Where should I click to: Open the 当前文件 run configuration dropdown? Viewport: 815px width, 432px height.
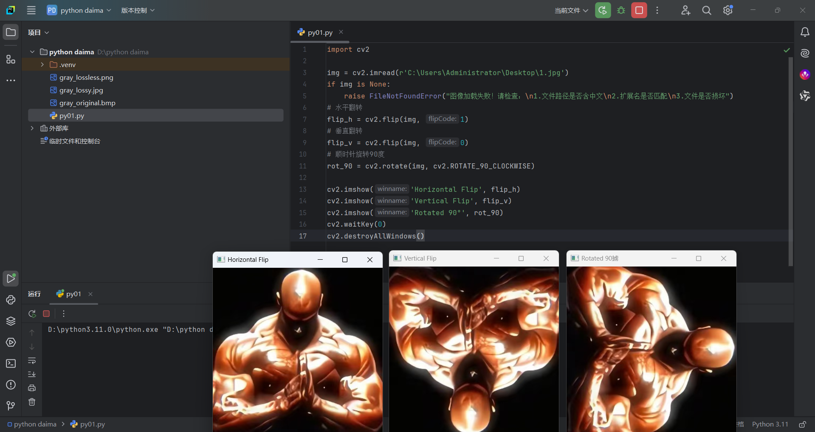pyautogui.click(x=571, y=10)
